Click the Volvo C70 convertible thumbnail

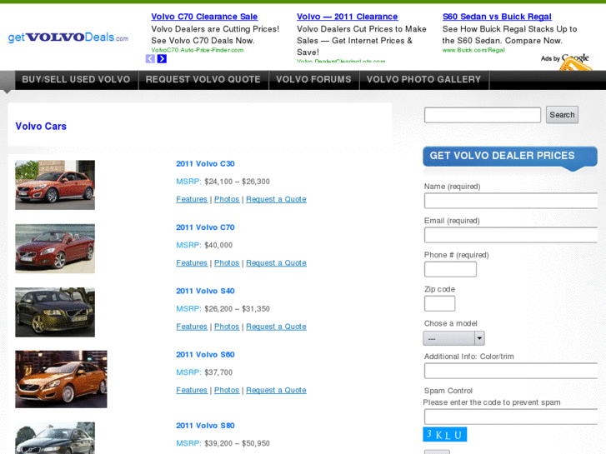(55, 248)
